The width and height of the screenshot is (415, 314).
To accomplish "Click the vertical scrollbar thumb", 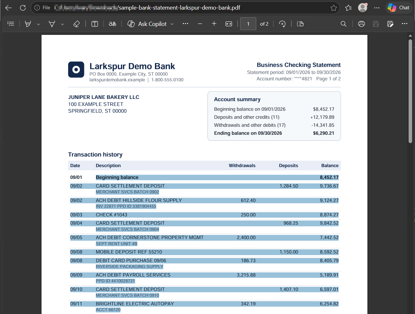I will pyautogui.click(x=410, y=91).
